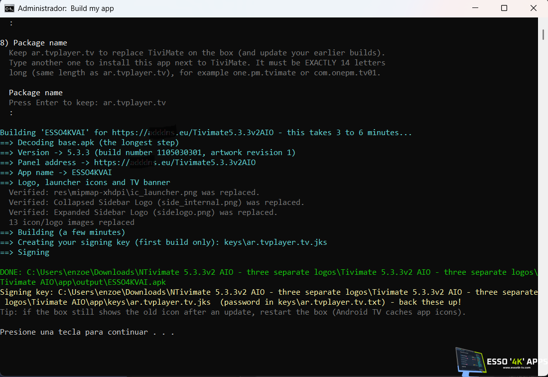Click the "Building 'ESSO4KVAI' for" status line
The image size is (548, 377).
coord(206,133)
